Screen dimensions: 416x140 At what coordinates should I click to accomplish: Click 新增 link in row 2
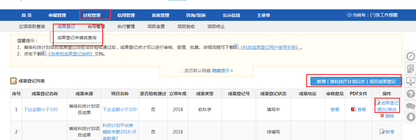coord(389,132)
